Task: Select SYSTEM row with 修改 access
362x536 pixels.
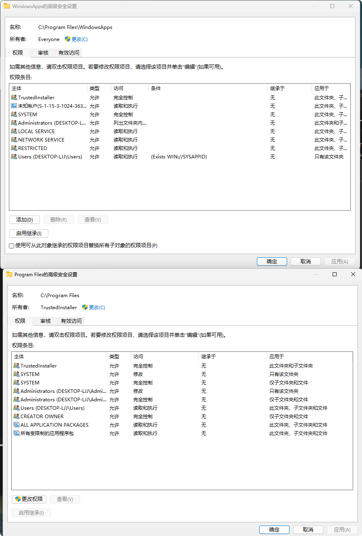Action: (x=182, y=374)
